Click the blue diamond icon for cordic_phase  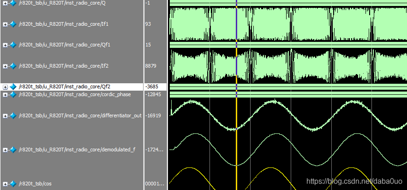point(13,95)
